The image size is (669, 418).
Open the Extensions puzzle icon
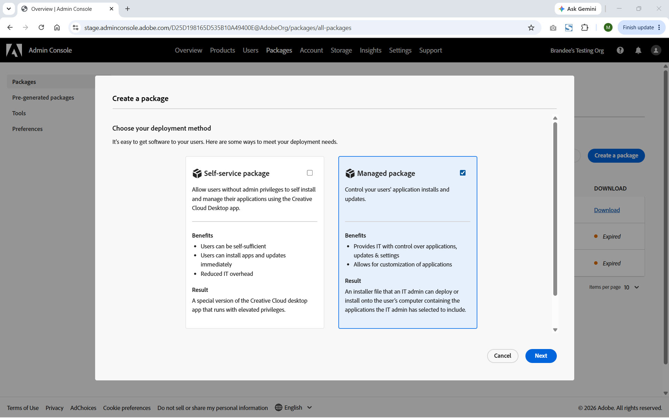tap(585, 28)
